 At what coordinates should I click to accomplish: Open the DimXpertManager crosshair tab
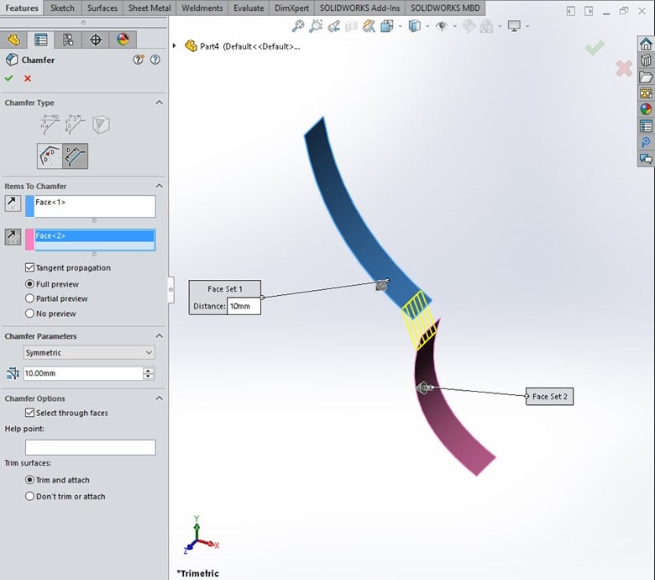[x=96, y=40]
